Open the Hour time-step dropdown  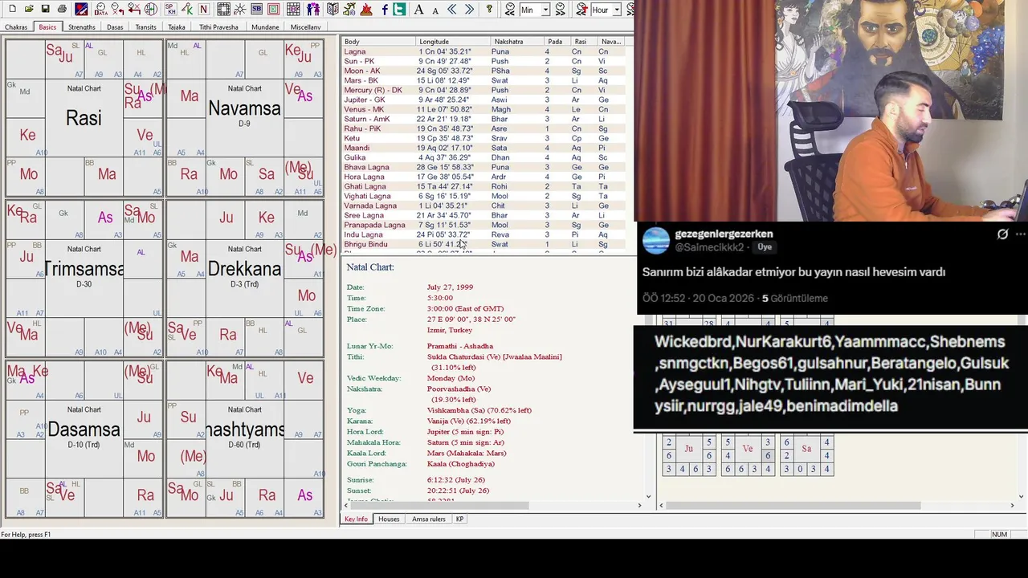618,10
